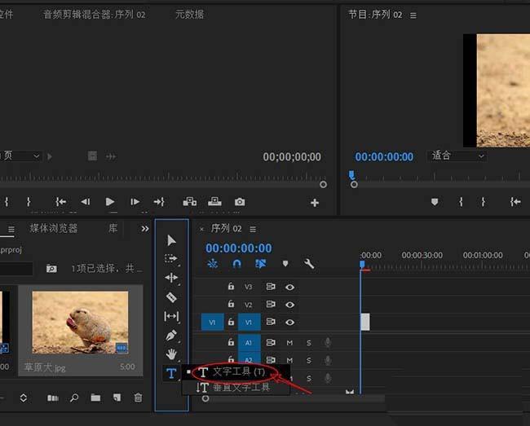Viewport: 530px width, 426px height.
Task: Export frame with camera icon
Action: tap(240, 202)
